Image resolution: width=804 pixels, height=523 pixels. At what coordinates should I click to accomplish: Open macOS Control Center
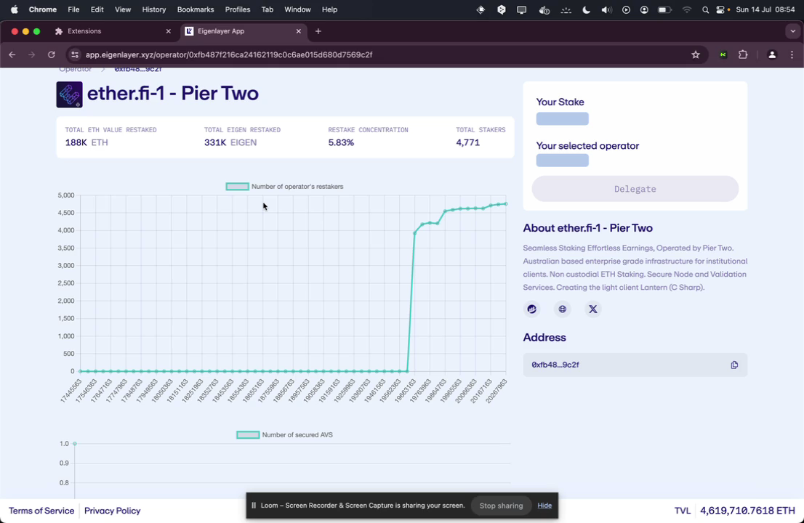point(720,9)
